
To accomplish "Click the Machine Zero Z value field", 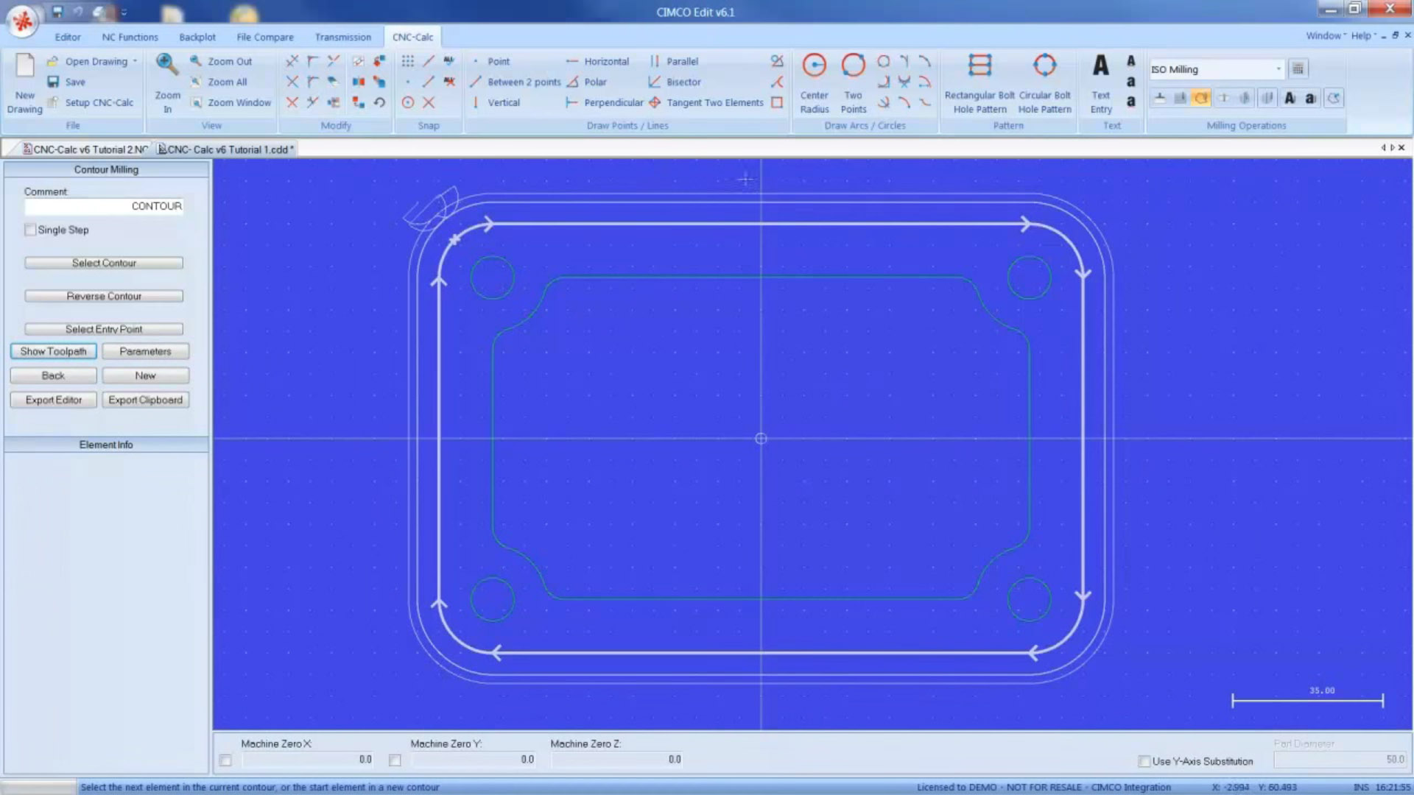I will pyautogui.click(x=617, y=760).
